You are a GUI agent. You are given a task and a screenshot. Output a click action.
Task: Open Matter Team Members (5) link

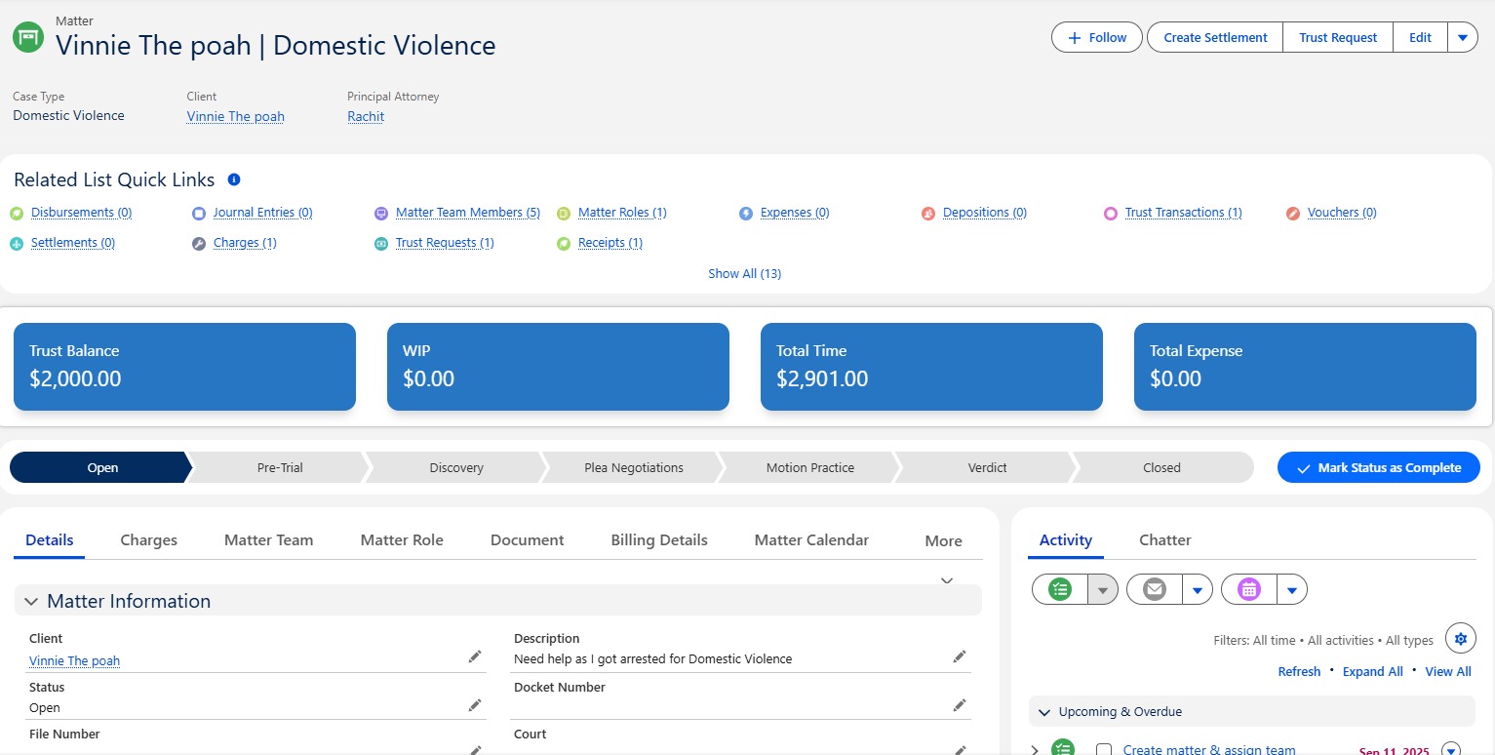coord(467,213)
